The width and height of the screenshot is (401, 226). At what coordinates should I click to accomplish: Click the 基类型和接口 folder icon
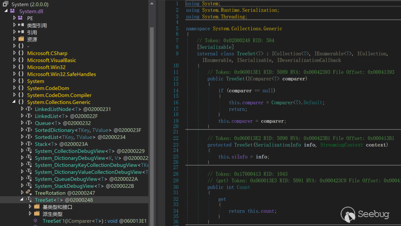click(x=37, y=207)
